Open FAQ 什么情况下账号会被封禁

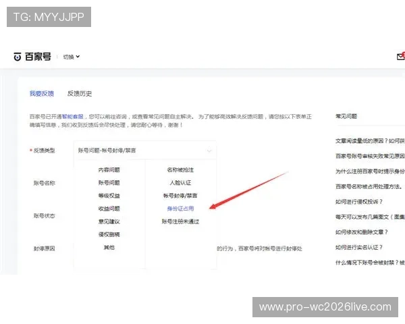370,263
